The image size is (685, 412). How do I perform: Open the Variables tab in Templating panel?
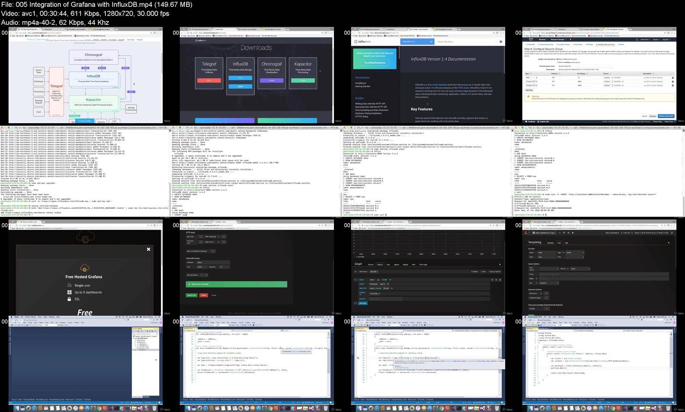[x=551, y=243]
